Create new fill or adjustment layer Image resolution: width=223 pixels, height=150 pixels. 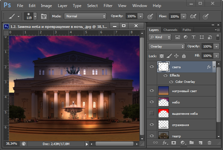[x=183, y=143]
